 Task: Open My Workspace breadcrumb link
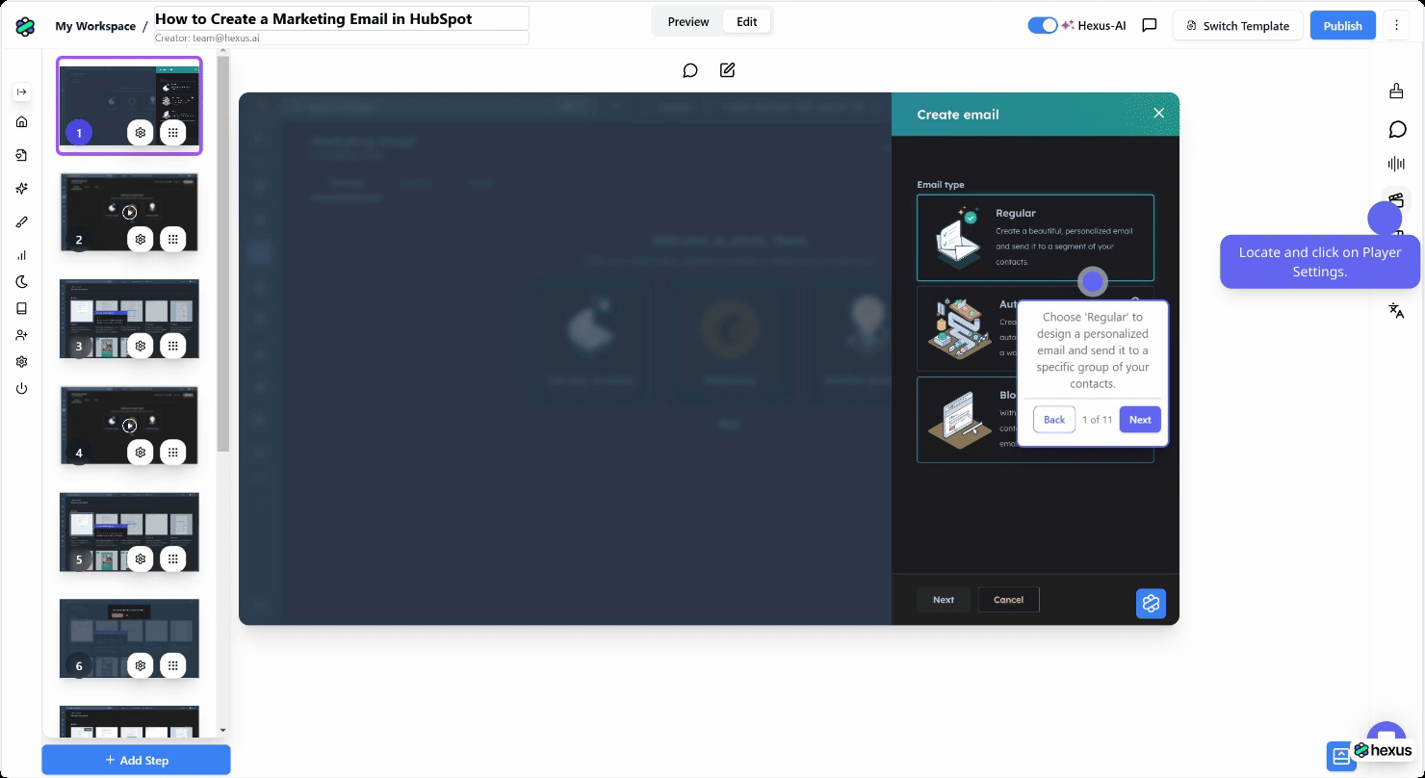(x=95, y=26)
